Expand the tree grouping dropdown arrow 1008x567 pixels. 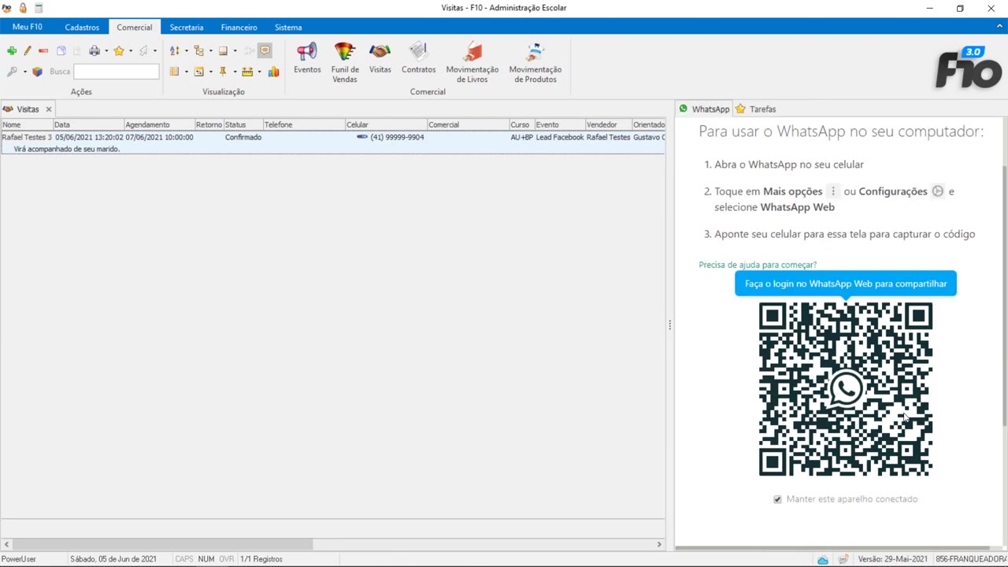(211, 50)
